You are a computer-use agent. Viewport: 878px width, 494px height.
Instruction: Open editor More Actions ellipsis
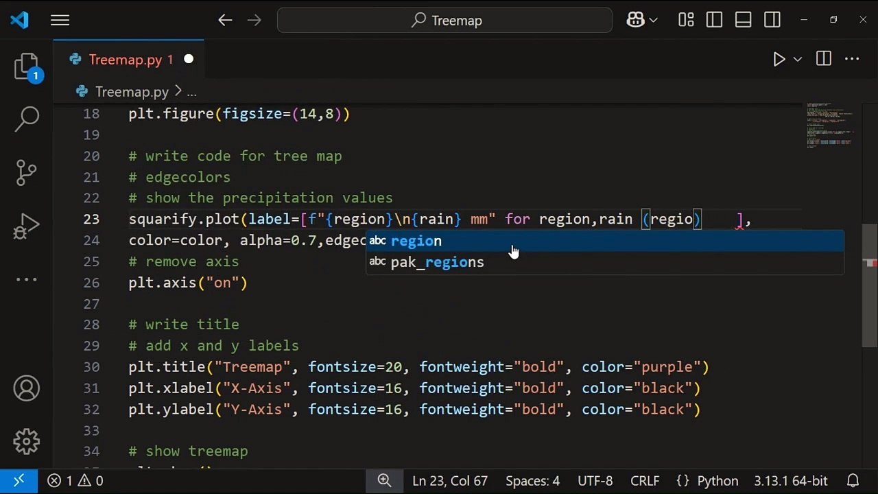click(x=852, y=60)
